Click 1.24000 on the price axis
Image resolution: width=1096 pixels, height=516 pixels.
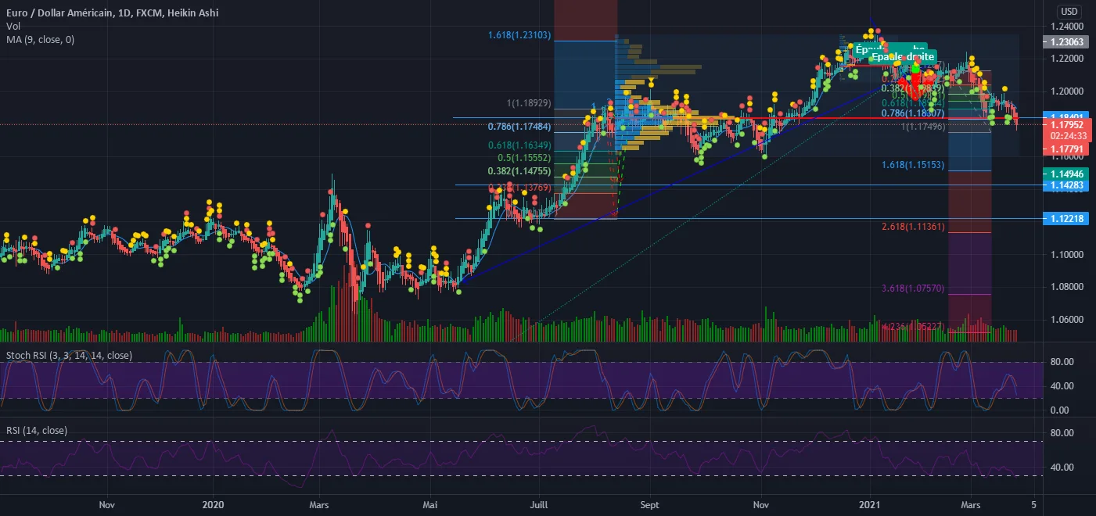click(1068, 26)
